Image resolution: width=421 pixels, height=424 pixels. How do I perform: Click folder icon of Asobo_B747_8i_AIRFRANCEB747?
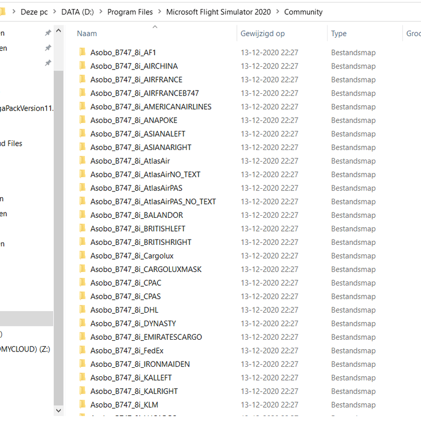click(82, 92)
